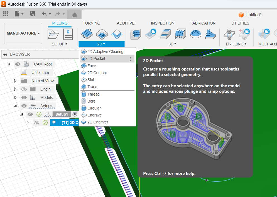Image resolution: width=277 pixels, height=197 pixels.
Task: Choose Slot from the 2D menu
Action: [107, 80]
